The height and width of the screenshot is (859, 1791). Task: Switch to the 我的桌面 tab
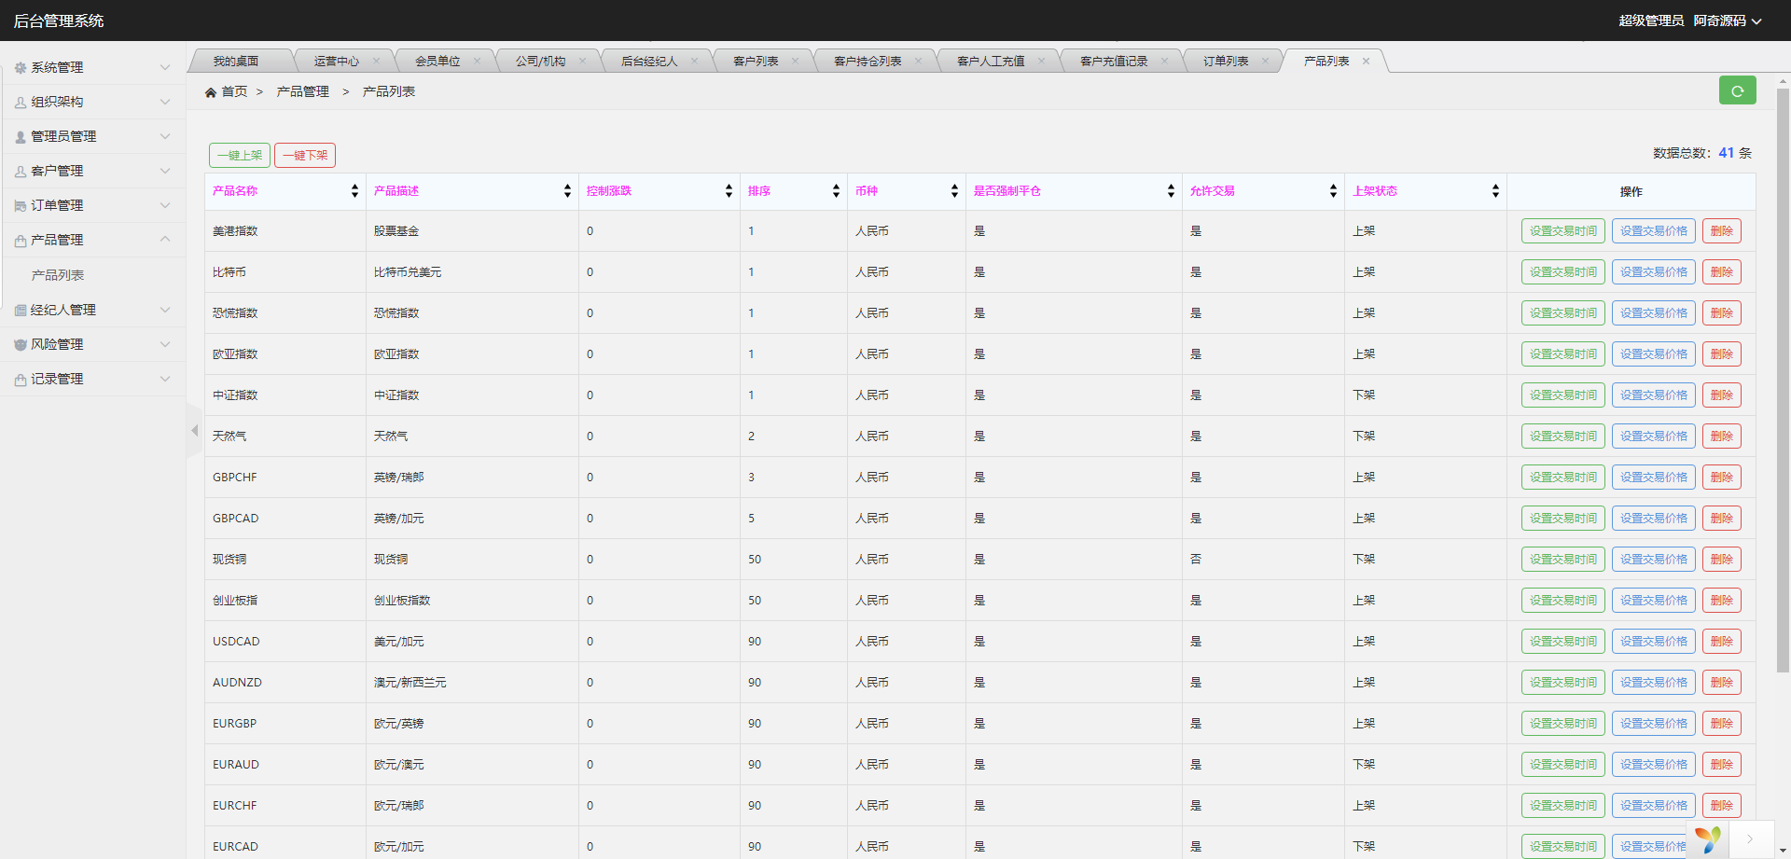pyautogui.click(x=235, y=62)
